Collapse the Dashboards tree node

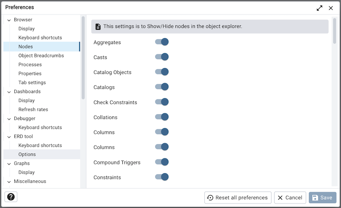click(x=9, y=92)
